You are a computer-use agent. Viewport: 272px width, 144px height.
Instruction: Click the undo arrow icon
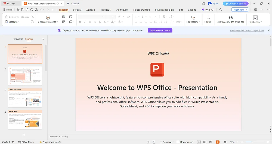click(x=41, y=10)
